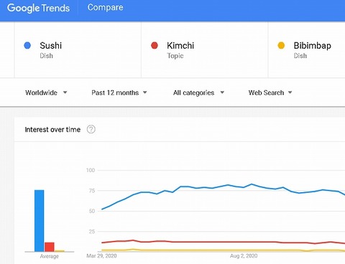
Task: Click the Interest over time heading
Action: tap(52, 130)
